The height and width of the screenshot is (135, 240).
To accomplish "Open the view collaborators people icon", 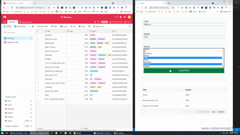I will 33,26.
